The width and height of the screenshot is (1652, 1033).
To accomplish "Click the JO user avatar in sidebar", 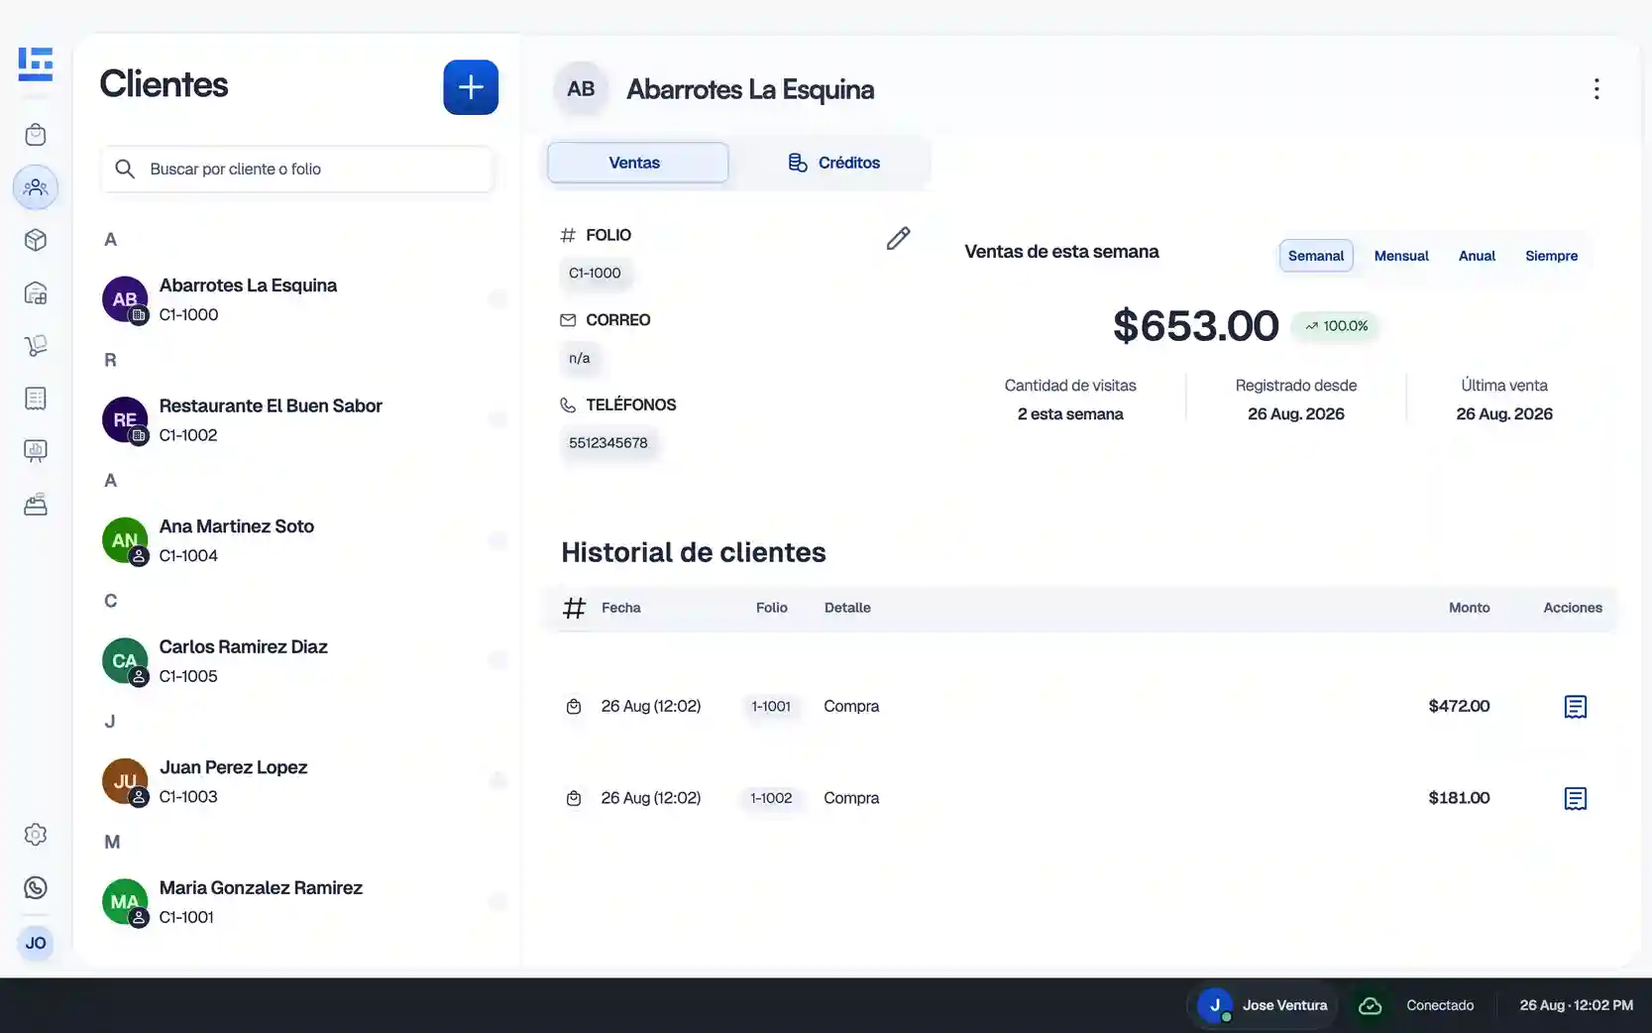I will pos(36,943).
